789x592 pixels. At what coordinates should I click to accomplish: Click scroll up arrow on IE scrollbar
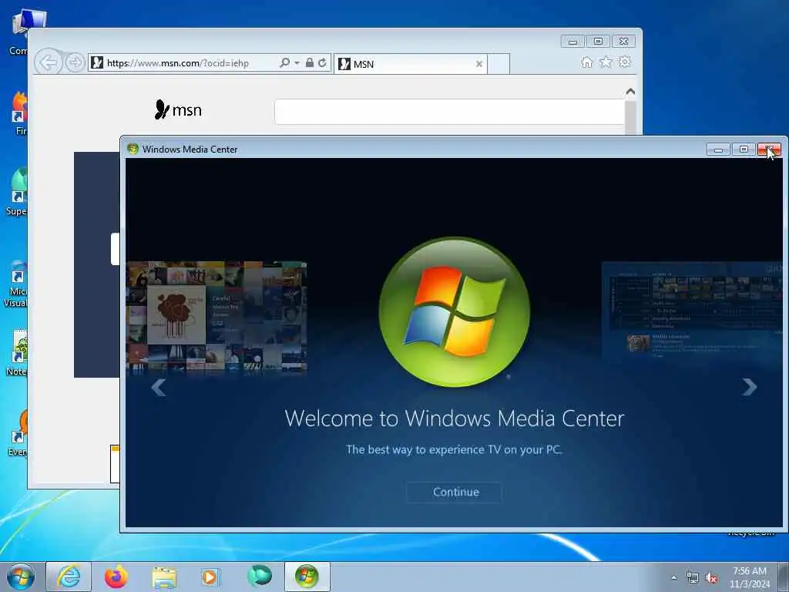630,92
